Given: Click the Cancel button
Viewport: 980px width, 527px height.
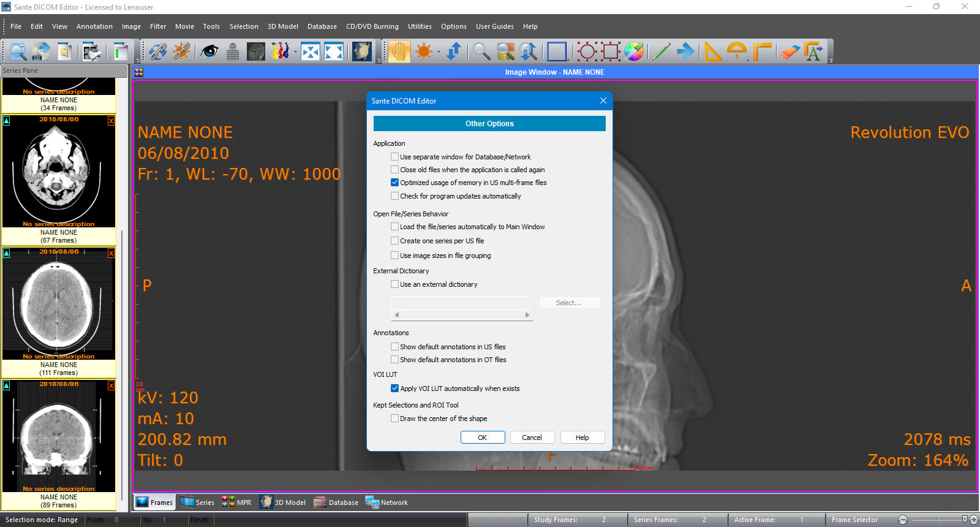Looking at the screenshot, I should coord(532,438).
